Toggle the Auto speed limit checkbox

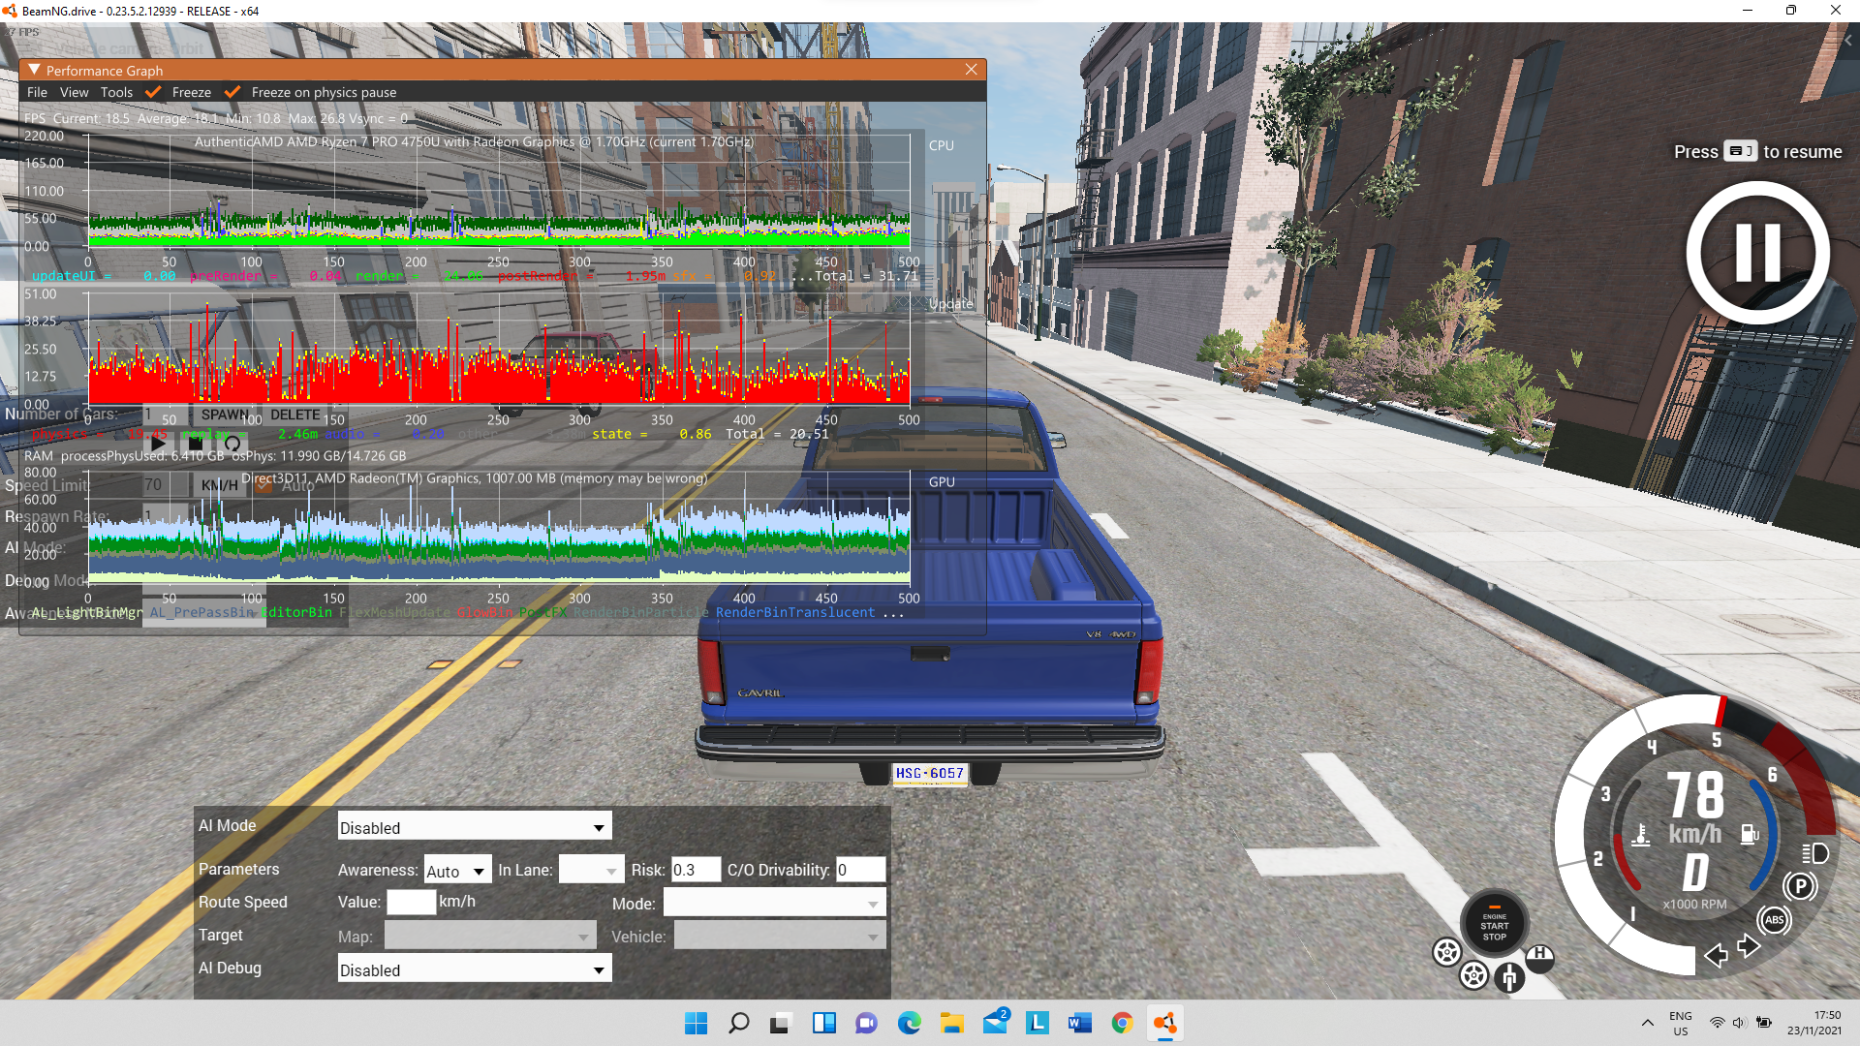(x=263, y=485)
